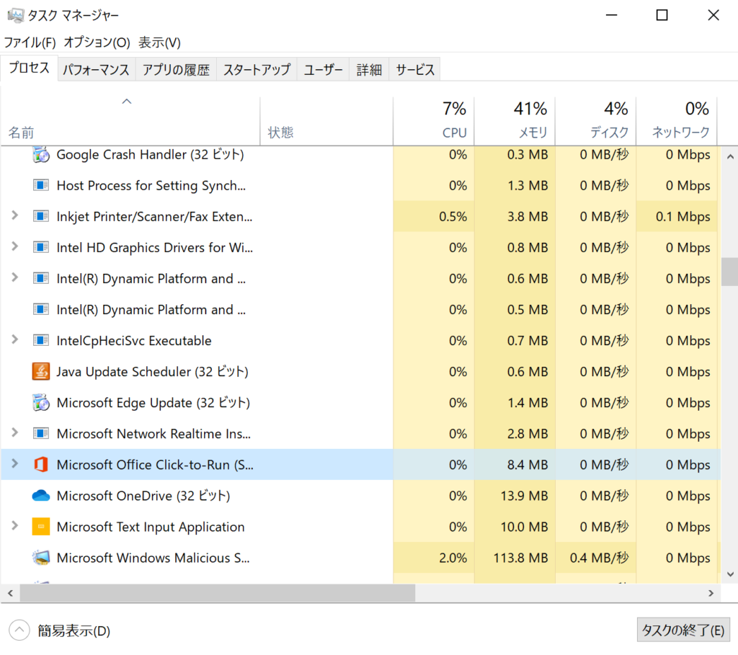Click the vertical scrollbar up arrow
The image size is (738, 655).
[x=730, y=156]
